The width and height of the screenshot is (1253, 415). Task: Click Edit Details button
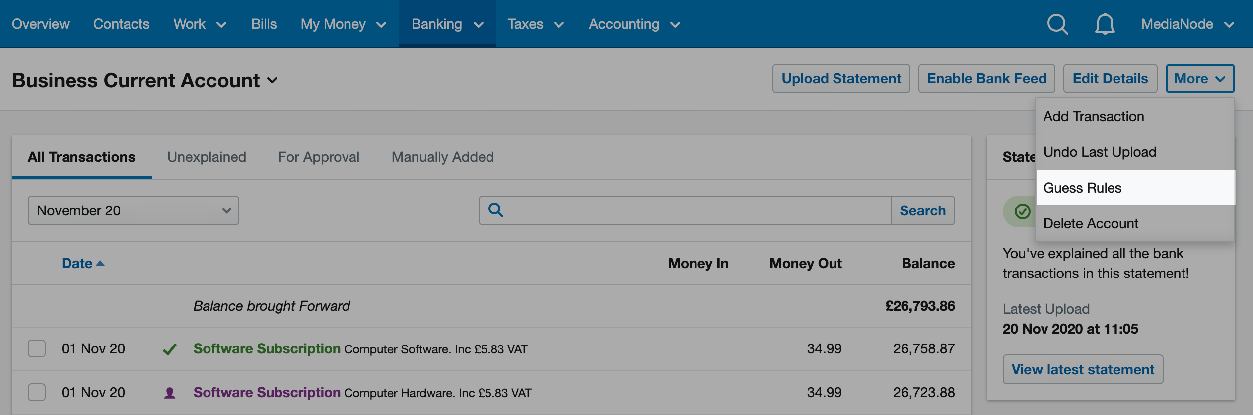click(1110, 78)
